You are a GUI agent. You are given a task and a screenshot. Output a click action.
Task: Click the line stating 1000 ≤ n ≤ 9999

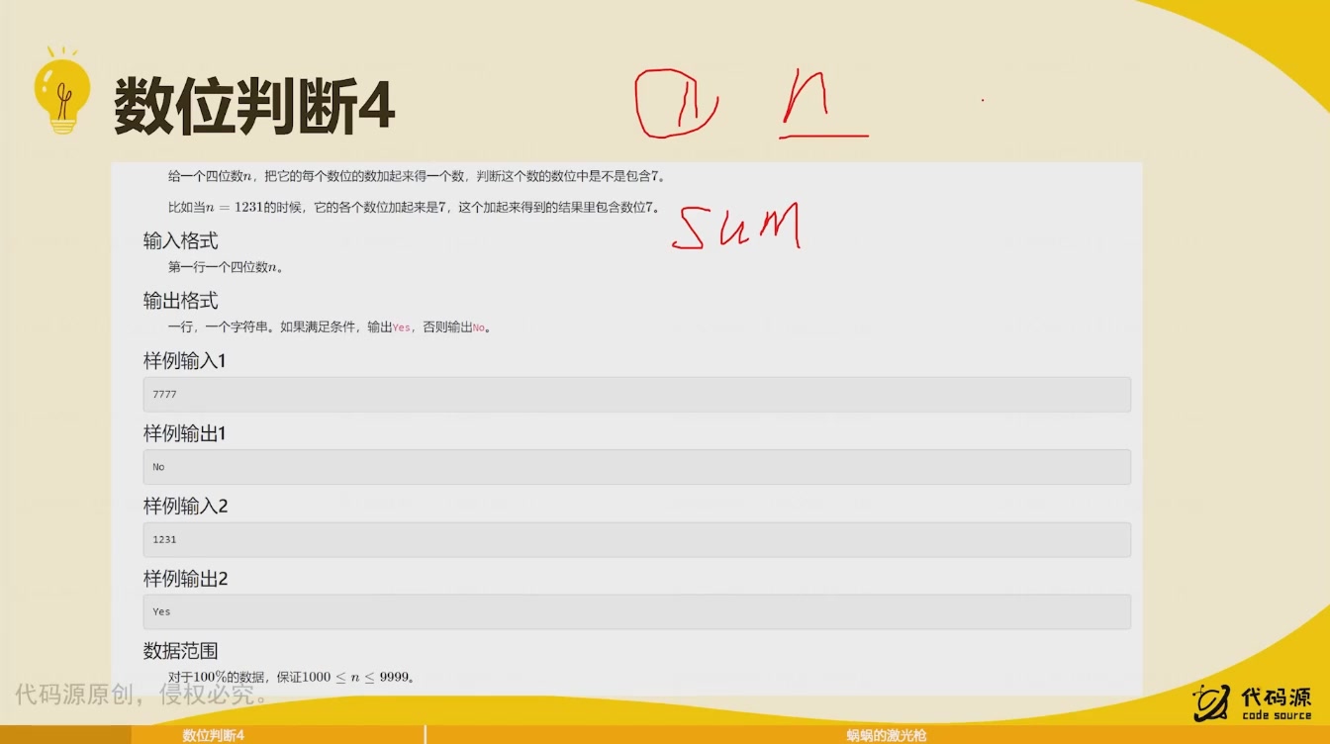coord(291,677)
